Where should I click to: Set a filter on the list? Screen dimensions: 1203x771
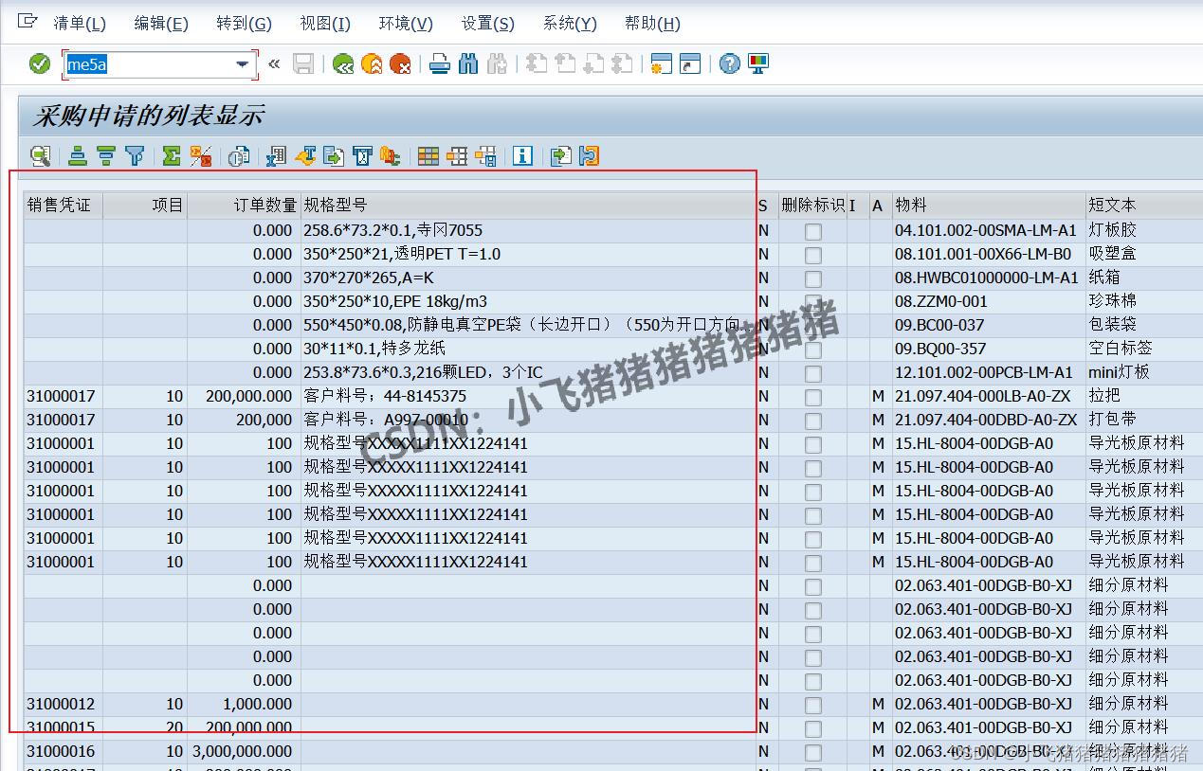pyautogui.click(x=134, y=155)
